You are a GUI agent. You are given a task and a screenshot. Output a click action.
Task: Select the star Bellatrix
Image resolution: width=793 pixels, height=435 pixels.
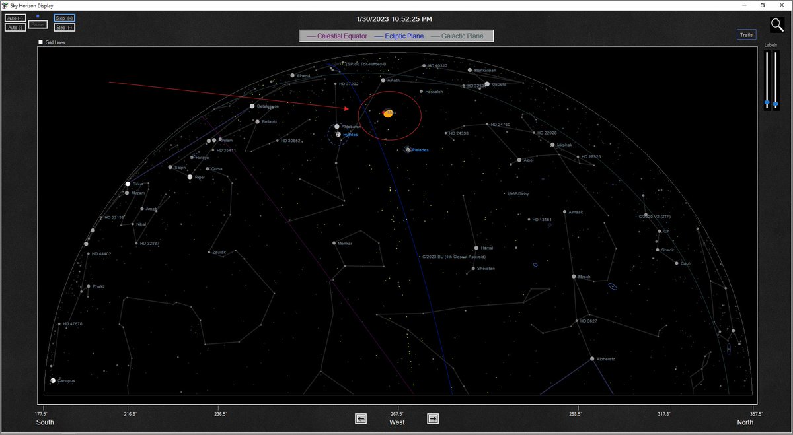click(257, 121)
